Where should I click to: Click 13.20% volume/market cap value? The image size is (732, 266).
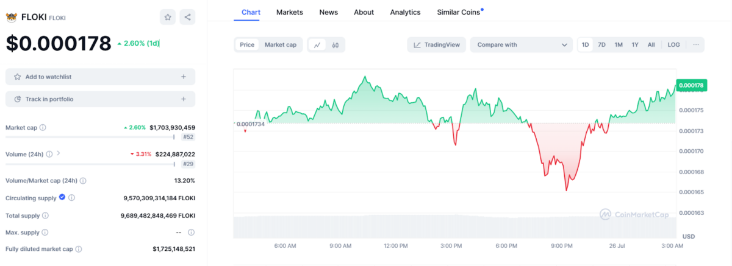[x=185, y=181]
